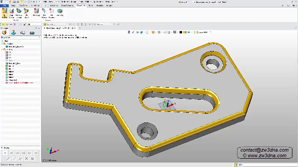Pick the yellow color swatch
The image size is (298, 167).
point(184,32)
